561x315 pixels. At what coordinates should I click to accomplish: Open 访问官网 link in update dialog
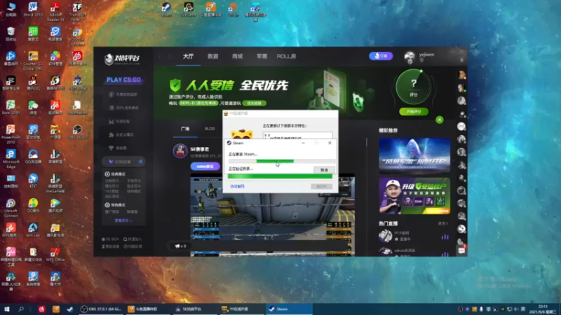coord(237,186)
